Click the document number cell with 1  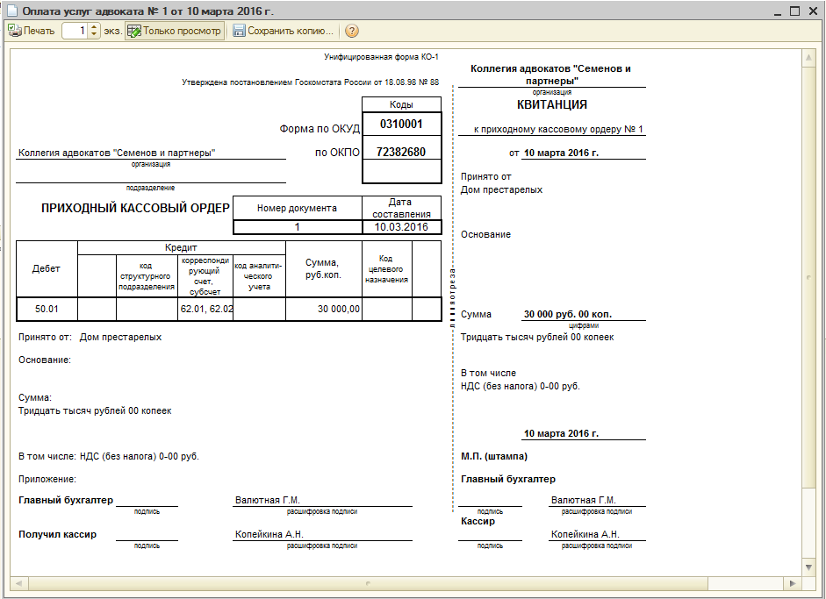click(x=298, y=227)
